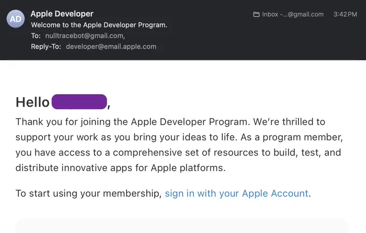The width and height of the screenshot is (366, 233).
Task: Click the subject Welcome to the Apple Developer Program
Action: point(99,25)
